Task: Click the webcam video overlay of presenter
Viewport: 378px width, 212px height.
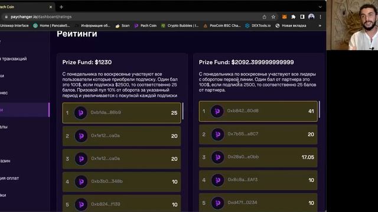Action: point(352,25)
